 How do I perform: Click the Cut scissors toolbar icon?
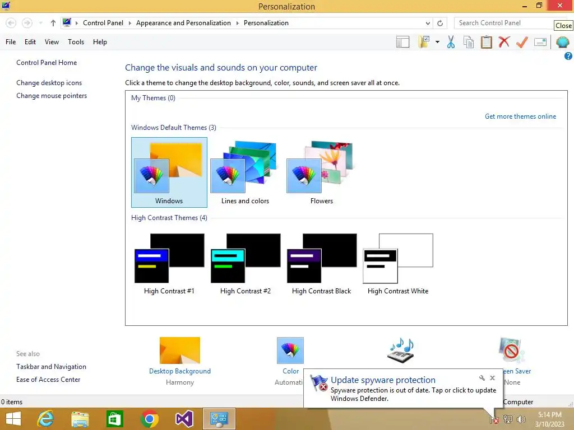coord(451,42)
